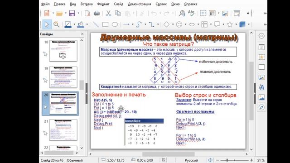
Task: Open the Вид menu
Action: point(73,4)
